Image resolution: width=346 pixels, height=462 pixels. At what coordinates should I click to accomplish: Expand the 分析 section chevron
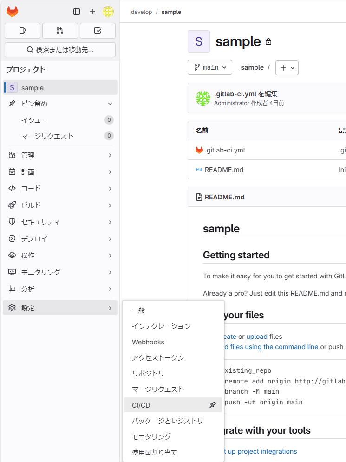[110, 289]
